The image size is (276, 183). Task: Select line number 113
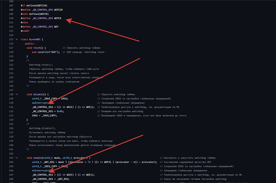(11, 31)
